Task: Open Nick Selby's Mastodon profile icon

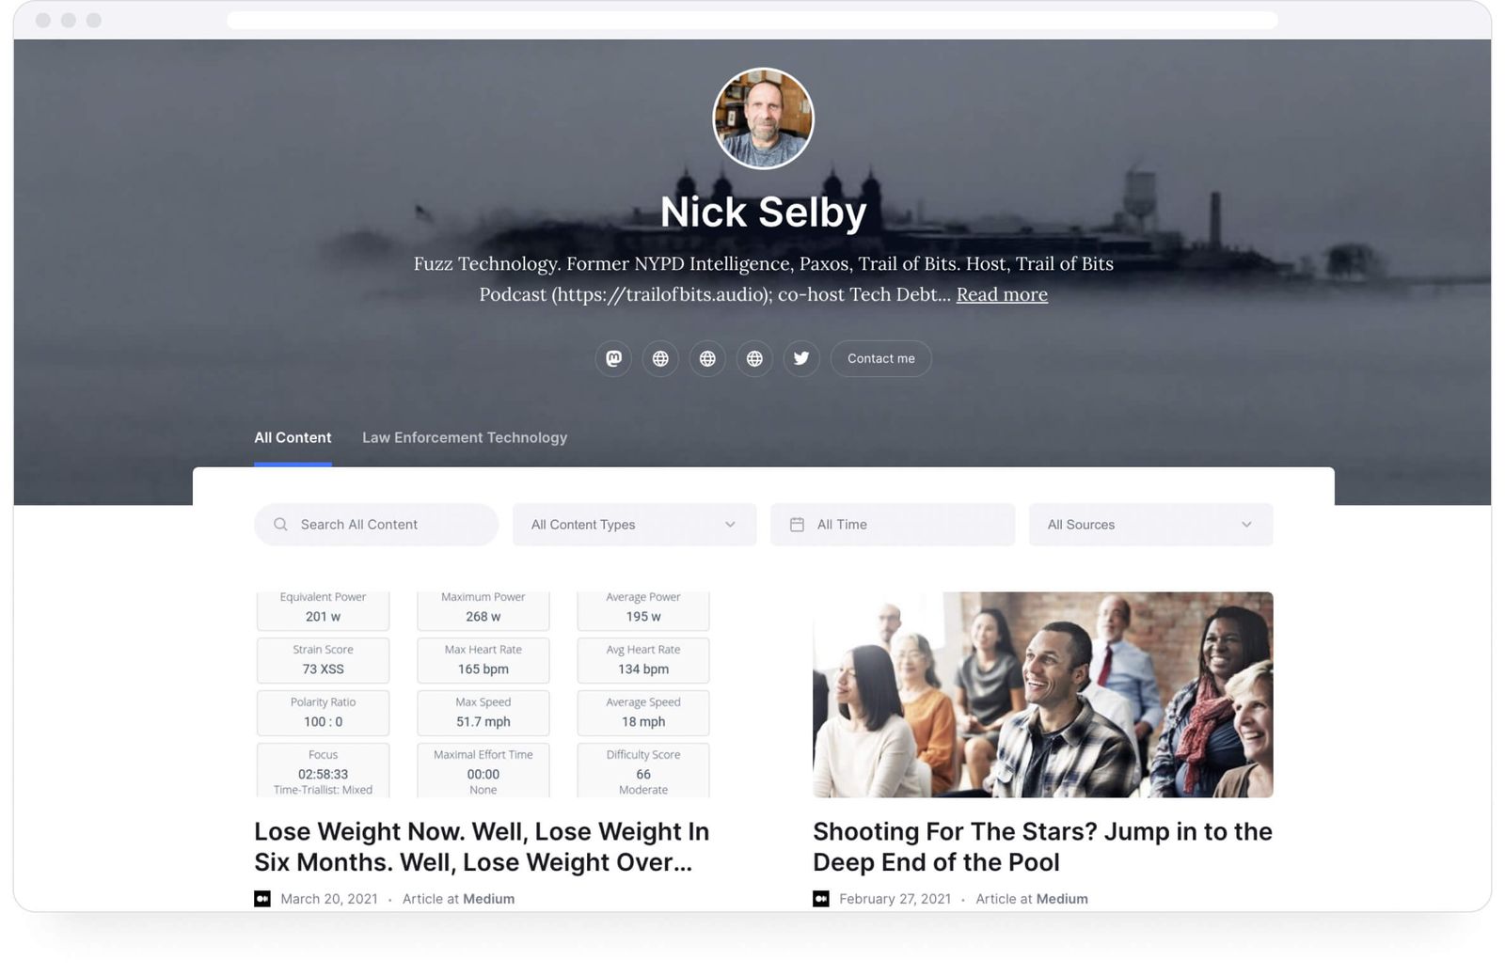Action: tap(613, 358)
